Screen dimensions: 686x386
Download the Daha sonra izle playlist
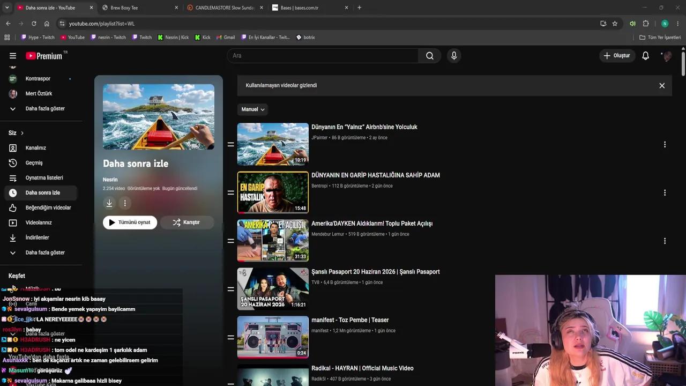tap(109, 203)
